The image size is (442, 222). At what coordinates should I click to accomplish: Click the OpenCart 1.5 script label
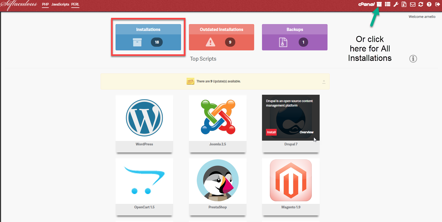pos(144,207)
